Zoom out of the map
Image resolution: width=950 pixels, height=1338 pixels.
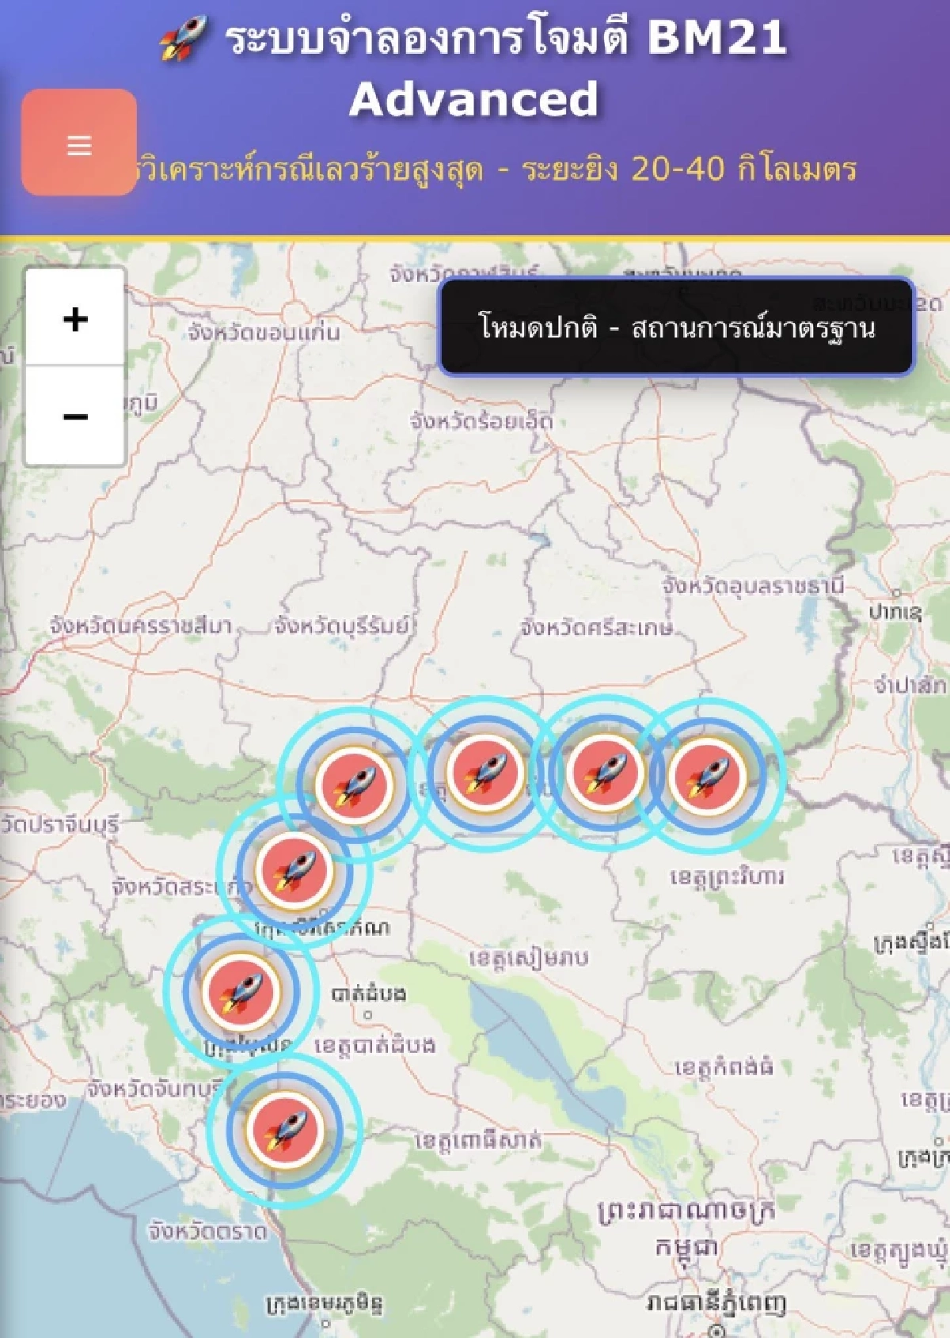coord(75,416)
